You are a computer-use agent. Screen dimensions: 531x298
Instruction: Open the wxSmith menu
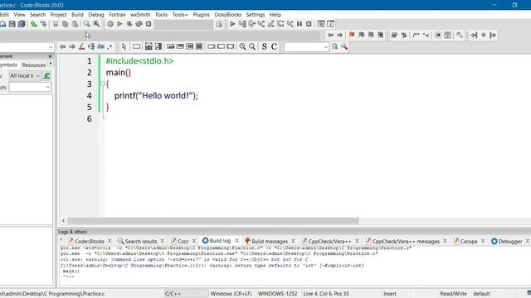(x=140, y=15)
